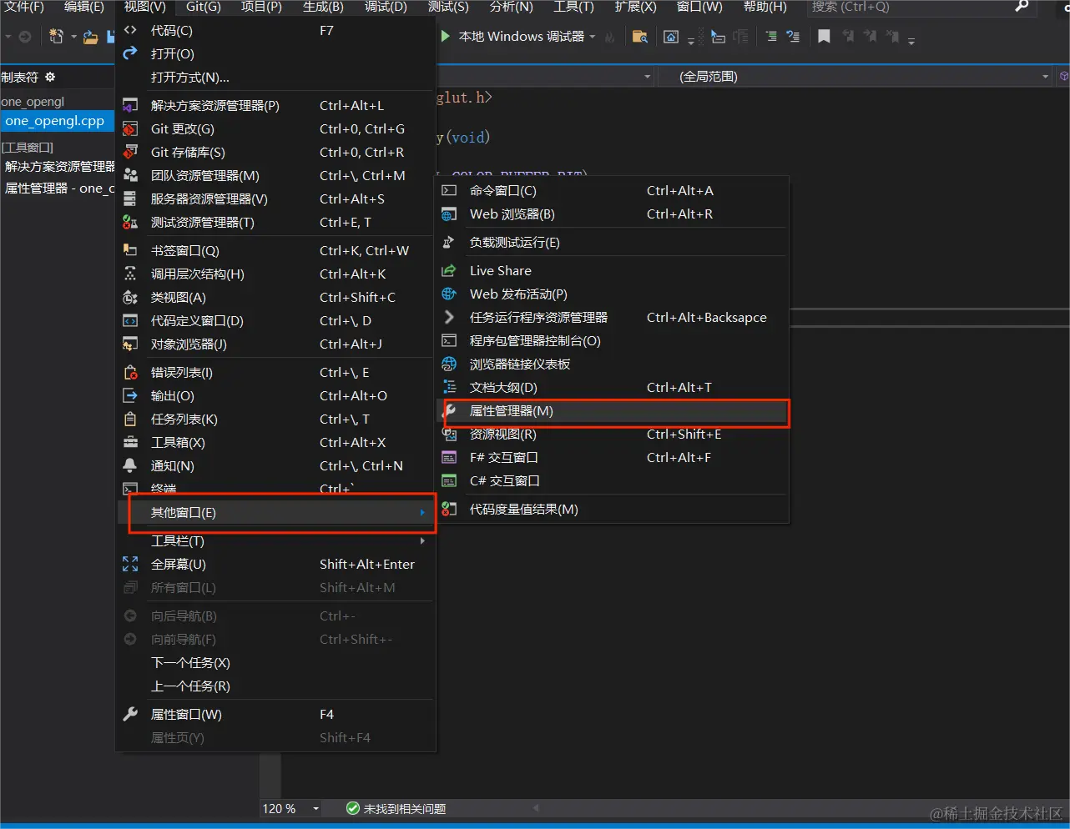The image size is (1070, 829).
Task: Start 本地 Windows 调试器
Action: click(513, 37)
